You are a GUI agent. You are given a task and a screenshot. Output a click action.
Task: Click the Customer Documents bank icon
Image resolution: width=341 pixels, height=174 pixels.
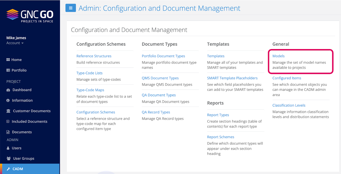(9, 111)
